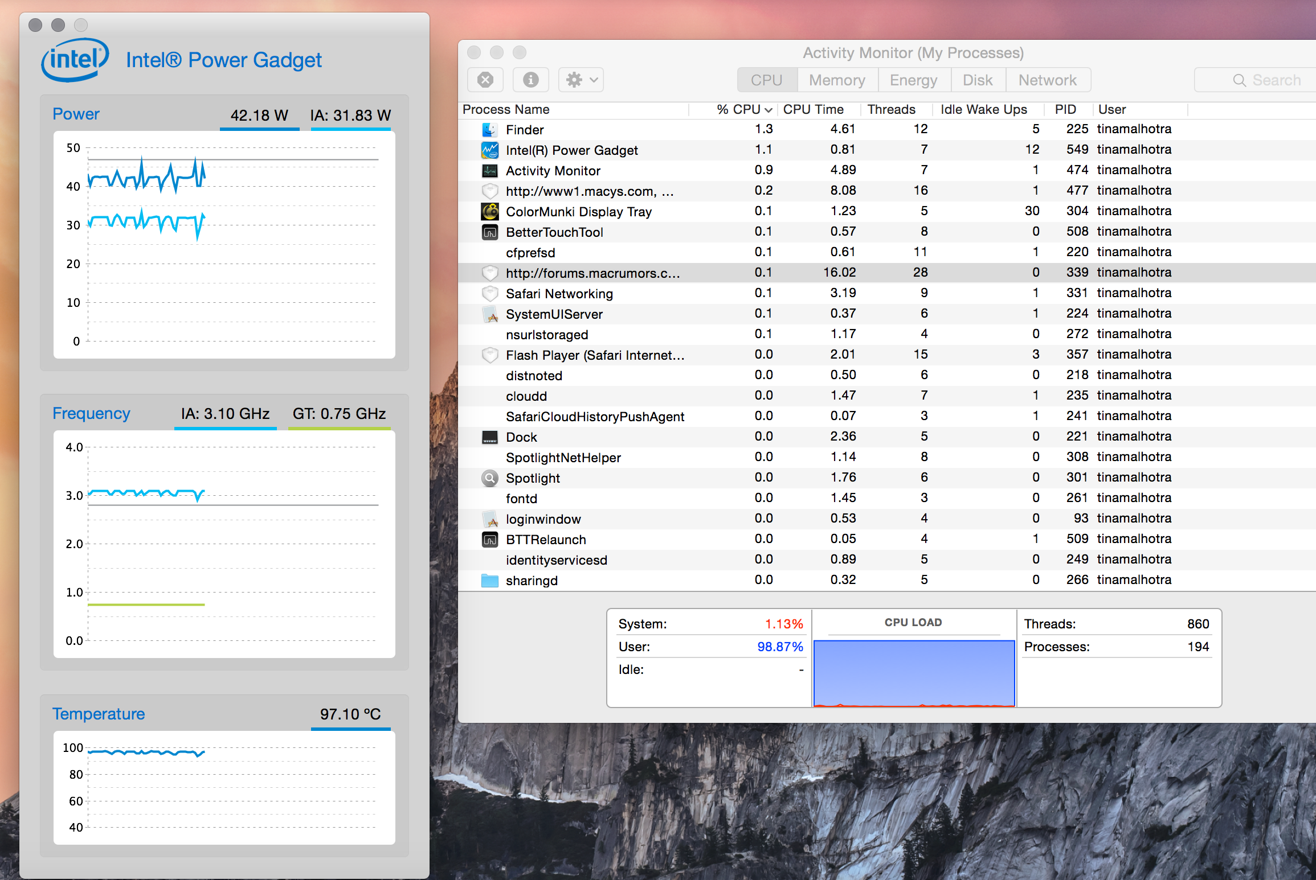Click the Intel logo in Power Gadget

[75, 60]
